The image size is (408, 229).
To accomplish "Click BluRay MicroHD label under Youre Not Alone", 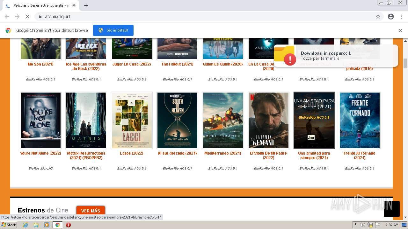I will click(40, 169).
